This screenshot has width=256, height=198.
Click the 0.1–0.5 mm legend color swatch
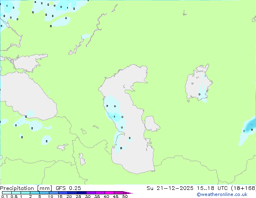point(7,193)
